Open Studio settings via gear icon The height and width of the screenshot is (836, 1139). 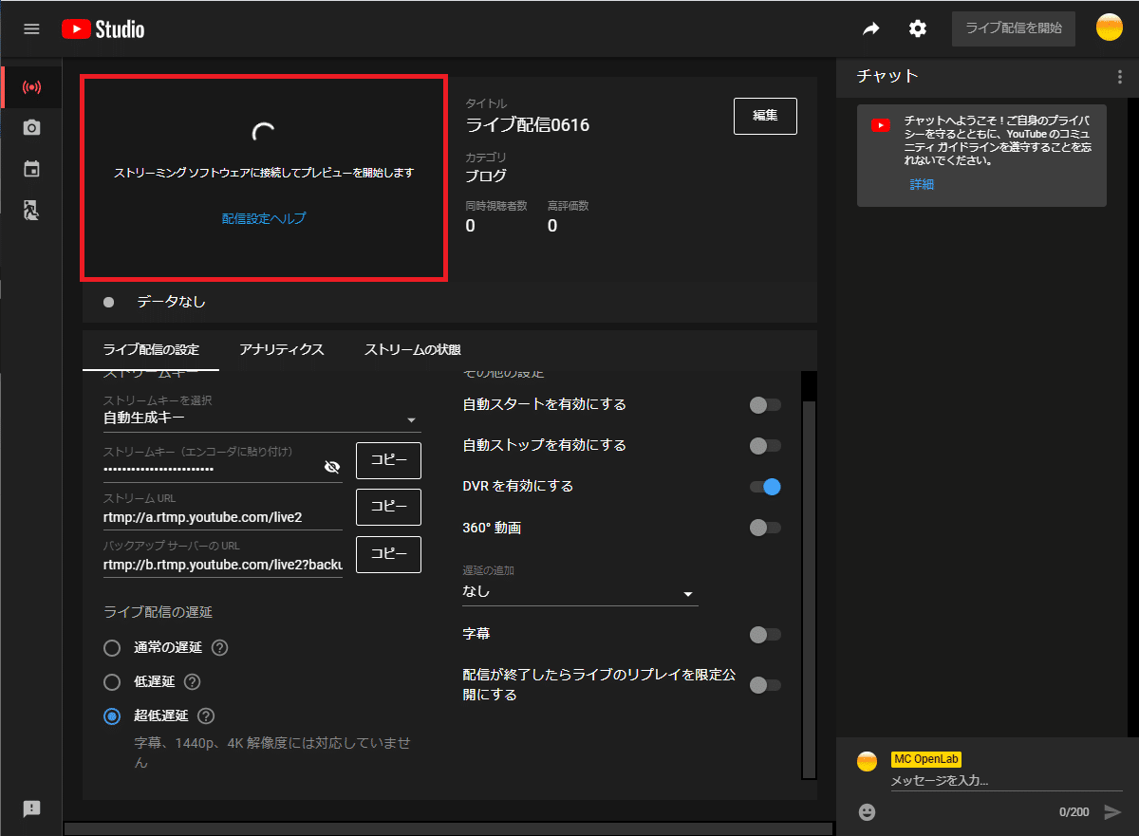(x=917, y=28)
